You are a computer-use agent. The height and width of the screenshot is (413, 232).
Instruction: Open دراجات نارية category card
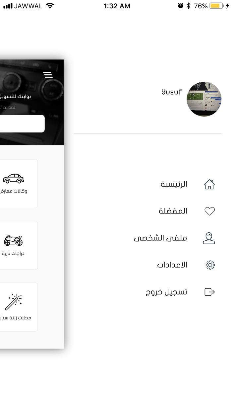click(19, 245)
